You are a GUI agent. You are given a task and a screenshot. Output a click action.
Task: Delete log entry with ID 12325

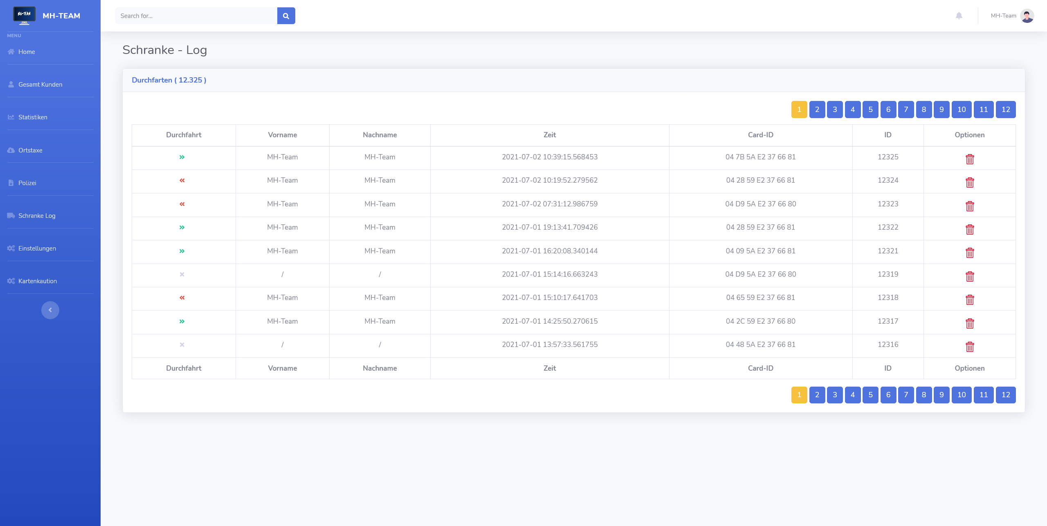coord(969,159)
